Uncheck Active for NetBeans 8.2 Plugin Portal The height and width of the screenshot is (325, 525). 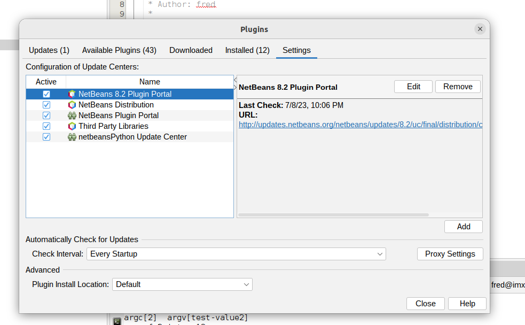(46, 94)
